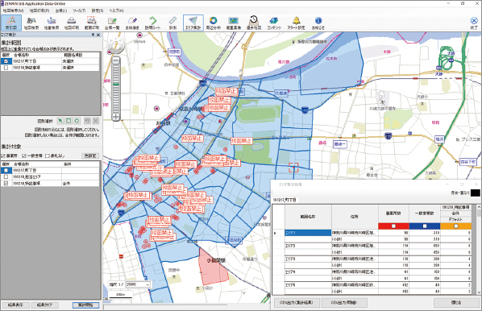Choose the green rectangle shape selection tool
The image size is (482, 311).
click(x=69, y=121)
